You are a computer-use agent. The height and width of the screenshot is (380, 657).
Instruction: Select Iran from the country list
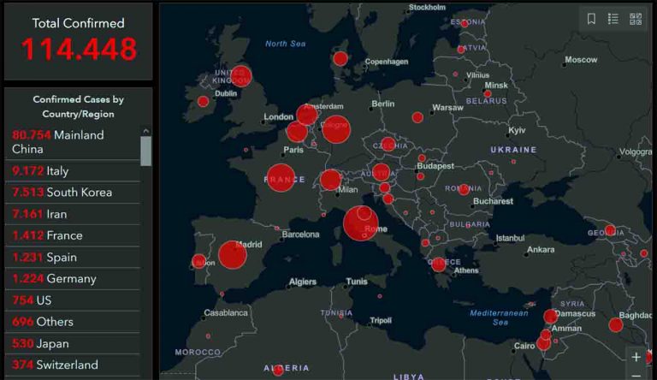pyautogui.click(x=72, y=214)
